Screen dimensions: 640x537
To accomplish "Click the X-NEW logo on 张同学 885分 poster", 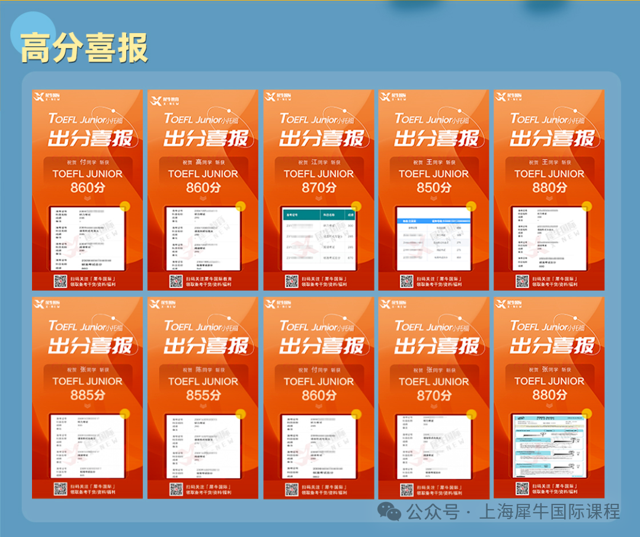I will click(x=47, y=304).
